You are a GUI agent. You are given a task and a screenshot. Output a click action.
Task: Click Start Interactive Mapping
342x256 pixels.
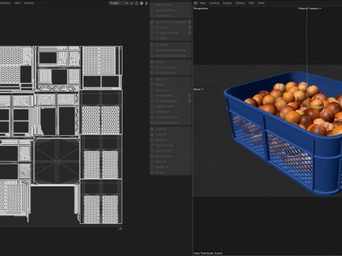(x=170, y=50)
